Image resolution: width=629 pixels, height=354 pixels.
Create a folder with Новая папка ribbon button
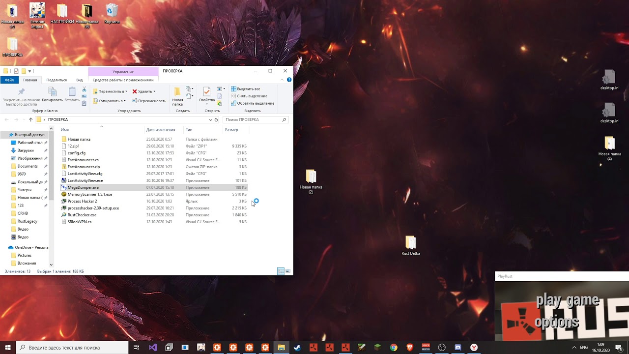pyautogui.click(x=177, y=96)
